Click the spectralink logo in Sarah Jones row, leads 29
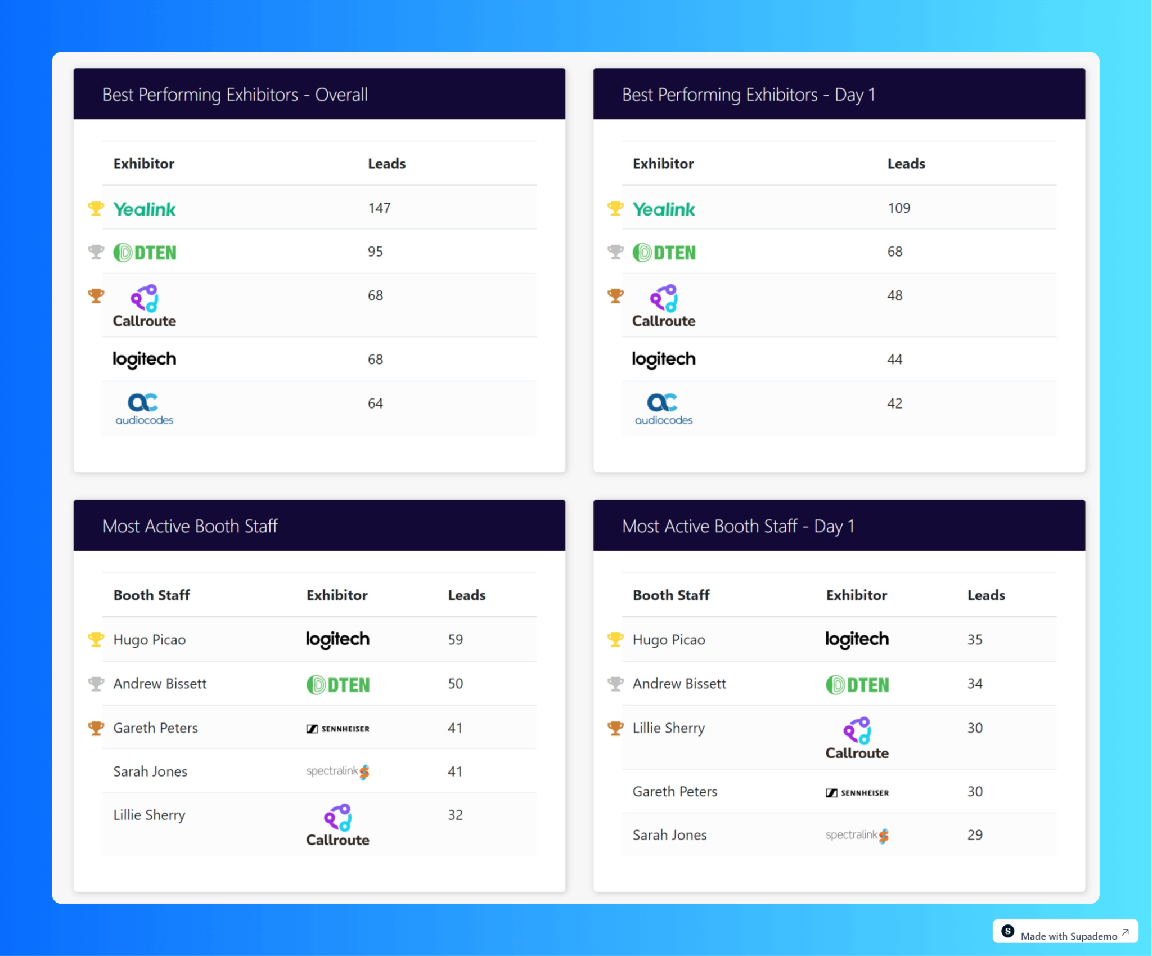Viewport: 1152px width, 956px height. click(857, 836)
